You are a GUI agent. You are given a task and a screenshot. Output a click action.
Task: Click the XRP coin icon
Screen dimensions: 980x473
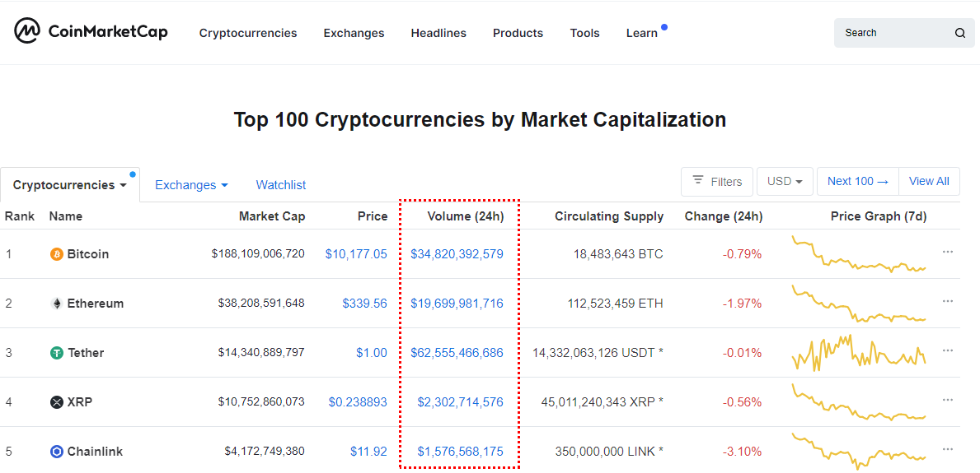click(57, 402)
